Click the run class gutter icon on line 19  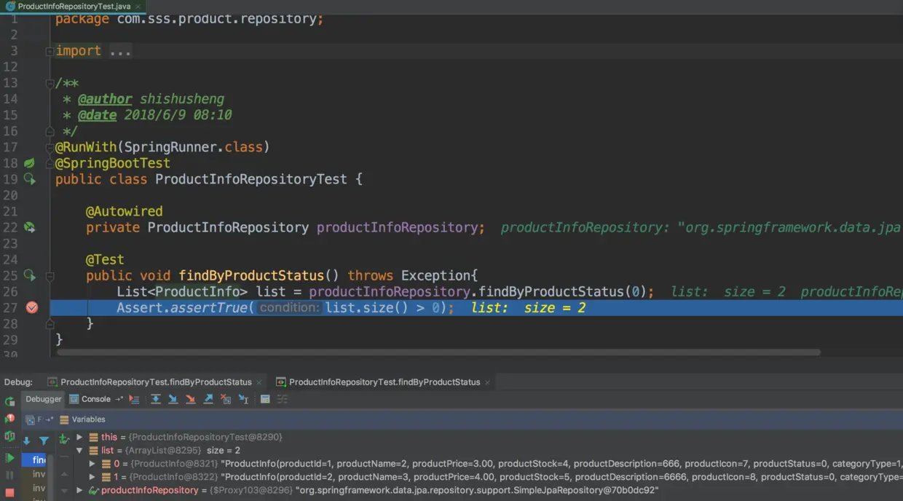click(x=29, y=179)
